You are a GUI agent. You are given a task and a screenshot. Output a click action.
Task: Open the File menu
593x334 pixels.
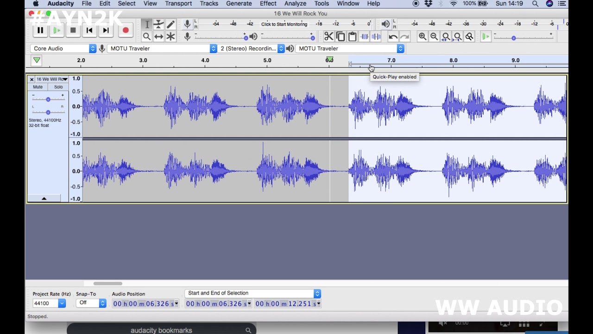point(87,4)
